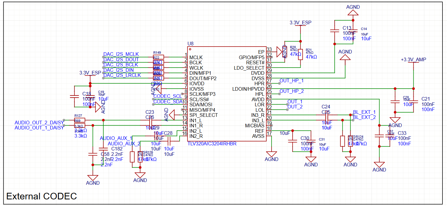Select the OUT_2 net label

(295, 107)
